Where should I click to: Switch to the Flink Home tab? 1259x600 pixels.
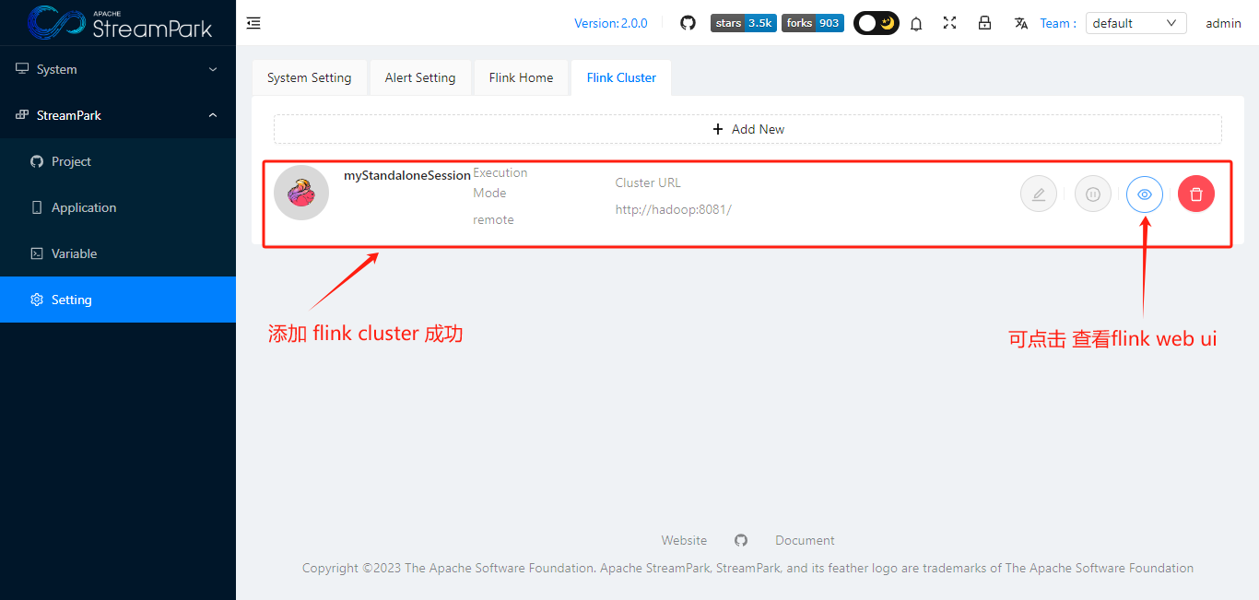[x=521, y=77]
